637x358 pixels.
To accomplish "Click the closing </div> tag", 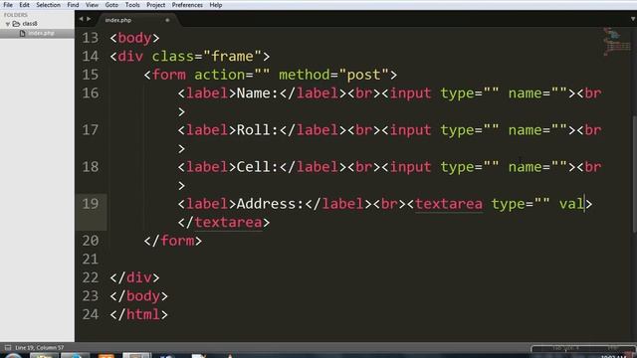I will (134, 277).
